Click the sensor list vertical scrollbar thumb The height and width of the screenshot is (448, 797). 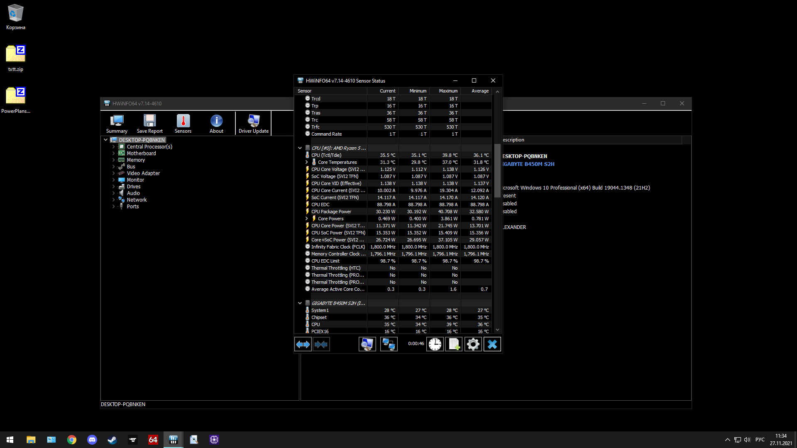pyautogui.click(x=497, y=170)
